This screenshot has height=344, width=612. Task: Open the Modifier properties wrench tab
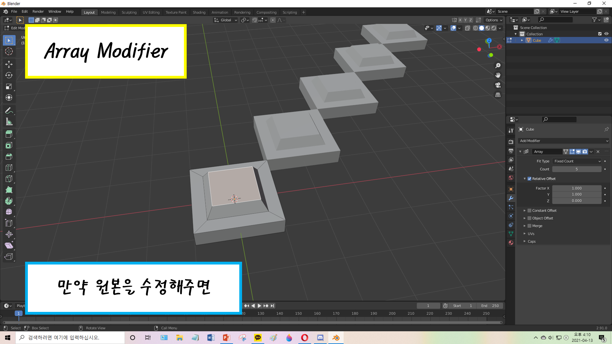tap(511, 198)
